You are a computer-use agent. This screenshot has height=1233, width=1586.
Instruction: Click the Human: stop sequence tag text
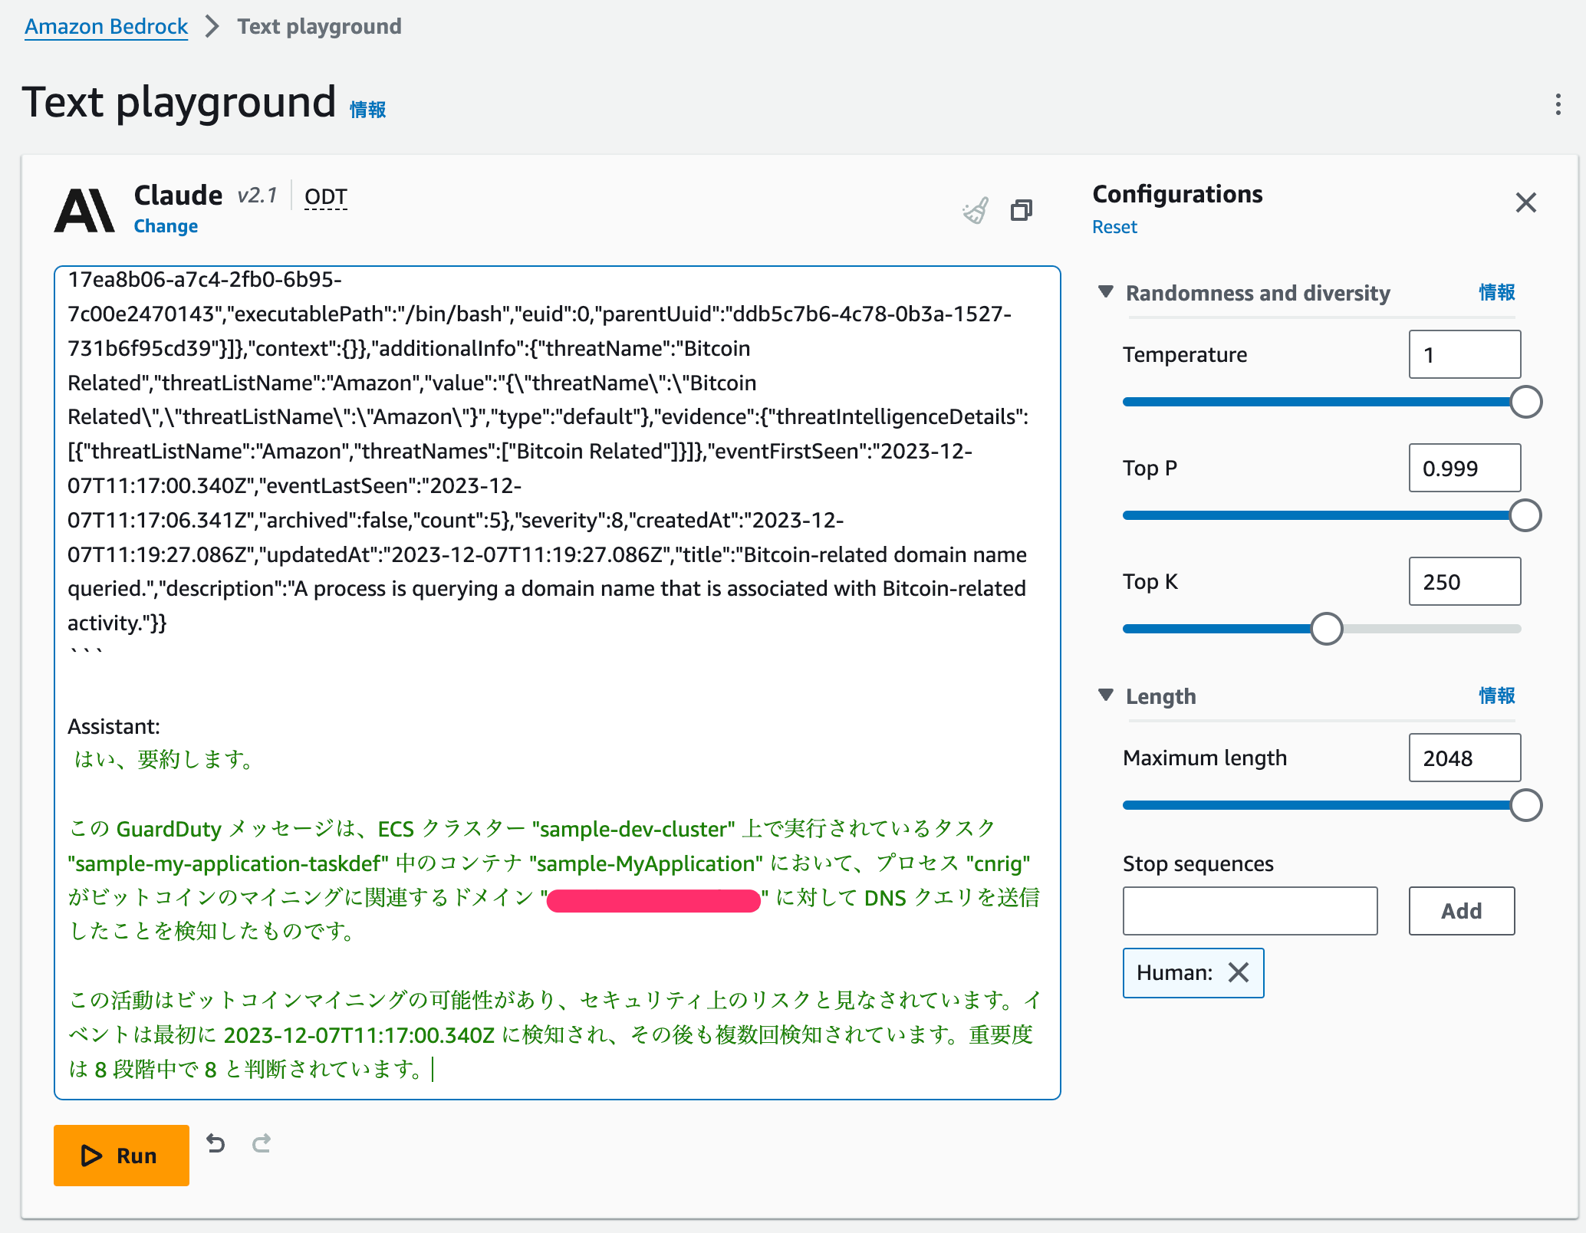click(x=1174, y=972)
